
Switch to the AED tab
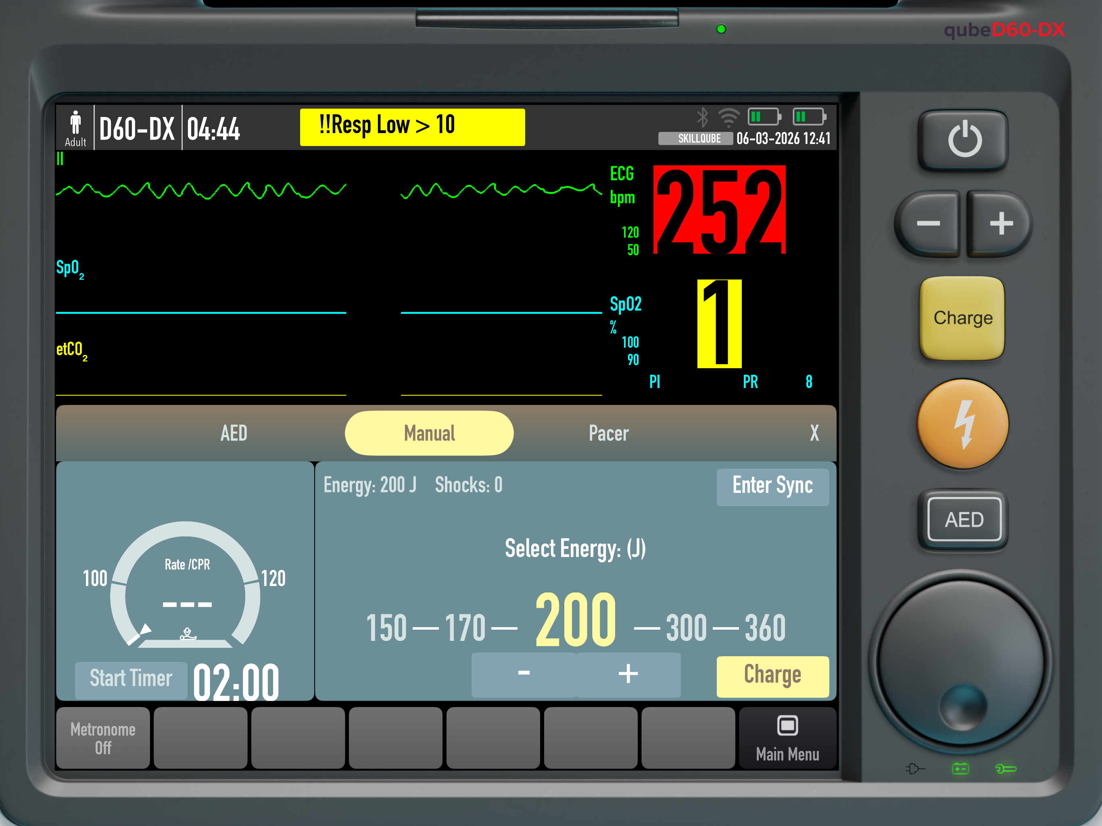234,433
